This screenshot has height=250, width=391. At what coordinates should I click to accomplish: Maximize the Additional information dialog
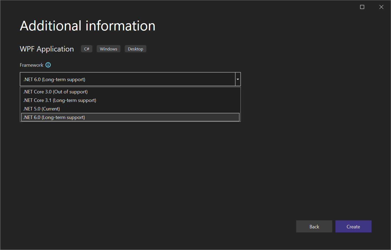tap(362, 7)
